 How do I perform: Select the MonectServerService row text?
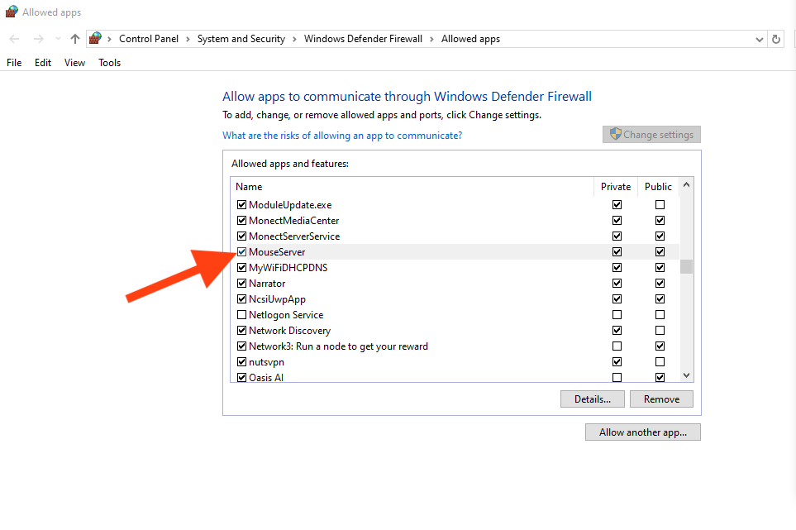pos(294,236)
